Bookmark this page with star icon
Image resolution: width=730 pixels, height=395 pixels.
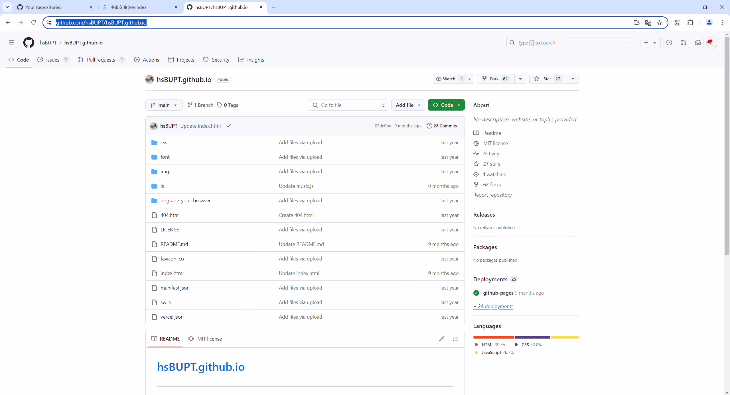pyautogui.click(x=659, y=23)
